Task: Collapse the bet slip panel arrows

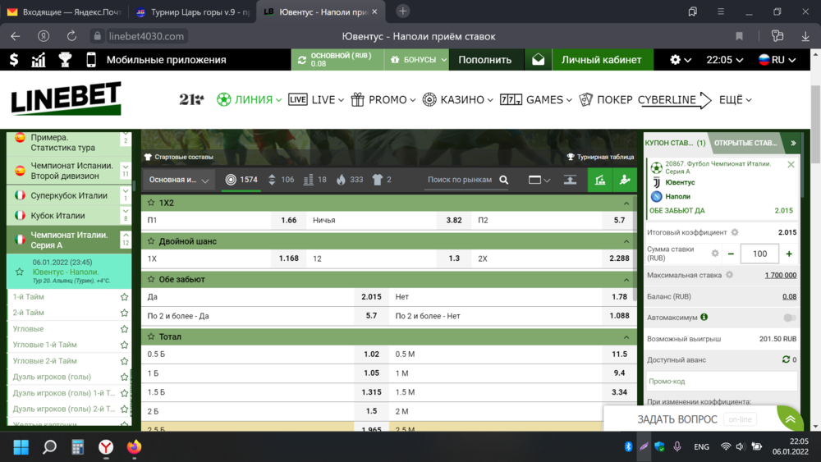Action: coord(793,143)
